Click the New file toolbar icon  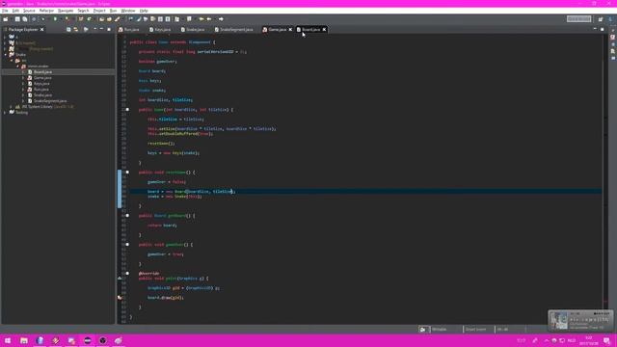coord(6,19)
